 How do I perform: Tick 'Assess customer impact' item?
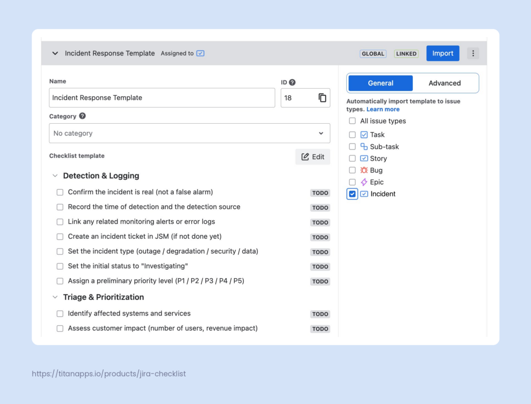tap(60, 328)
